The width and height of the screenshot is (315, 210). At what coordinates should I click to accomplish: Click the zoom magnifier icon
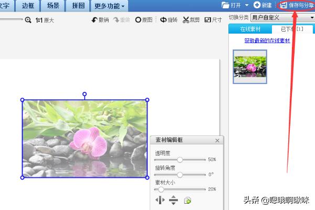[28, 20]
